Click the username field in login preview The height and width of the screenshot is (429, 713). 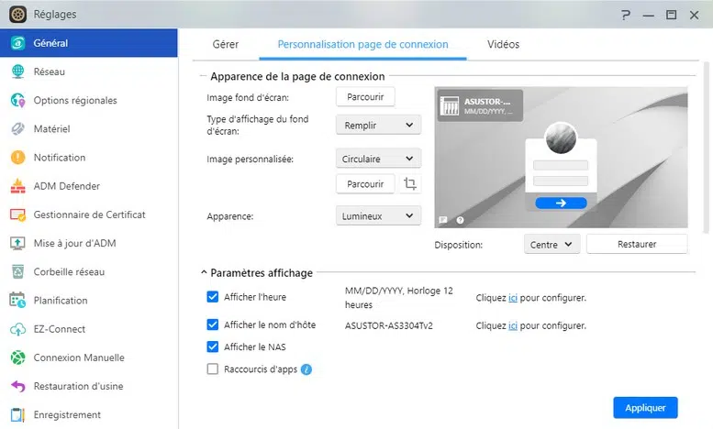click(x=561, y=165)
